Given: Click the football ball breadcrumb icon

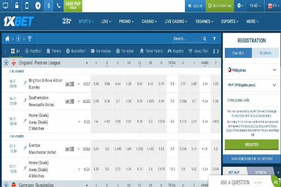Looking at the screenshot, I should tap(18, 39).
